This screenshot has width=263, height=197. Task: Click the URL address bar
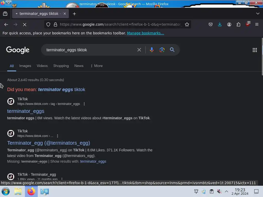(121, 24)
